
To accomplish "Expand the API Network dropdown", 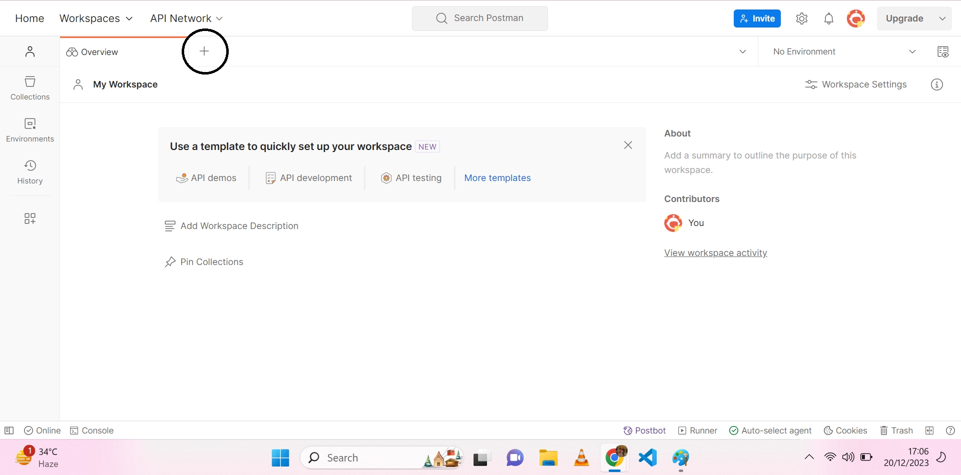I will coord(186,18).
